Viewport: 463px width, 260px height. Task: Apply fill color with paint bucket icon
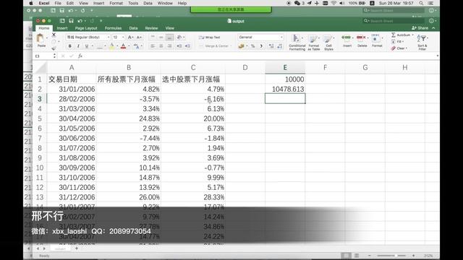tap(111, 46)
